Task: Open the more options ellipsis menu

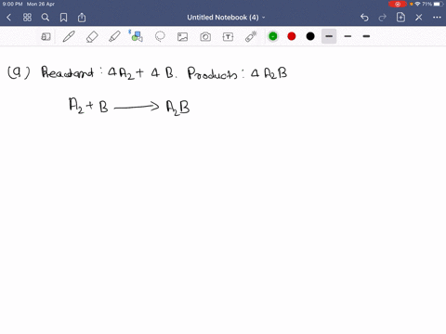Action: click(x=437, y=18)
